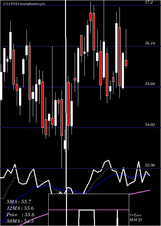
Task: Click the 56.14 price axis label
Action: (x=150, y=43)
